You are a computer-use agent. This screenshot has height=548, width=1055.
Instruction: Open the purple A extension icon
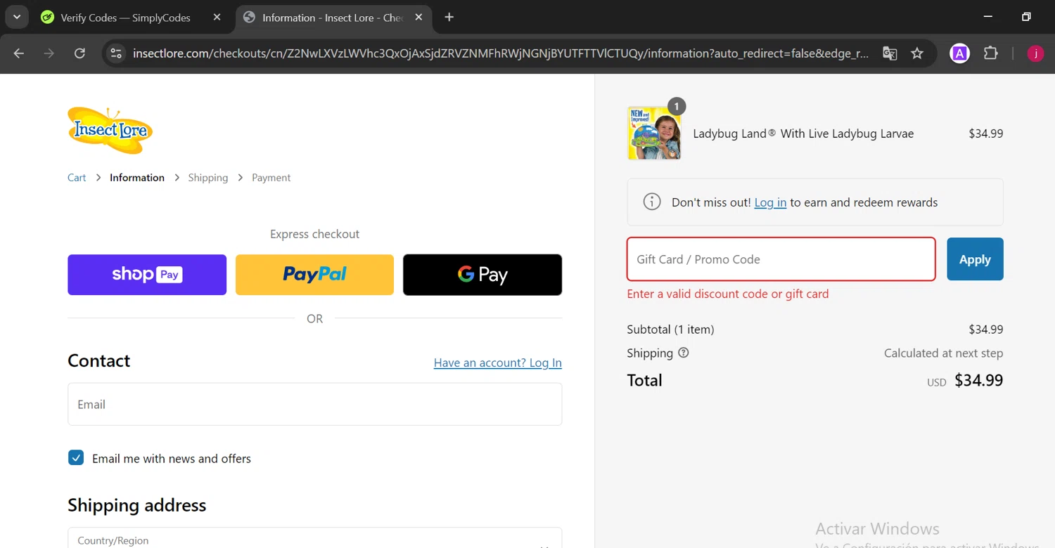pos(960,53)
